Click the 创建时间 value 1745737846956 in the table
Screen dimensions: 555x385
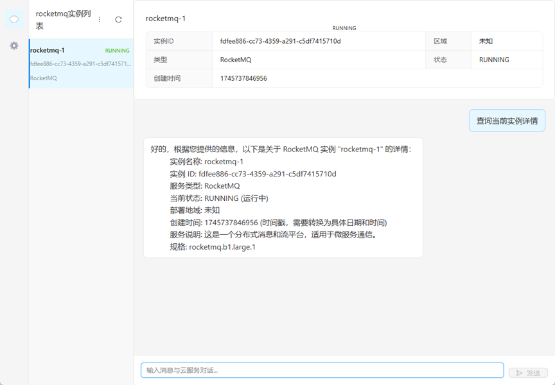coord(243,78)
